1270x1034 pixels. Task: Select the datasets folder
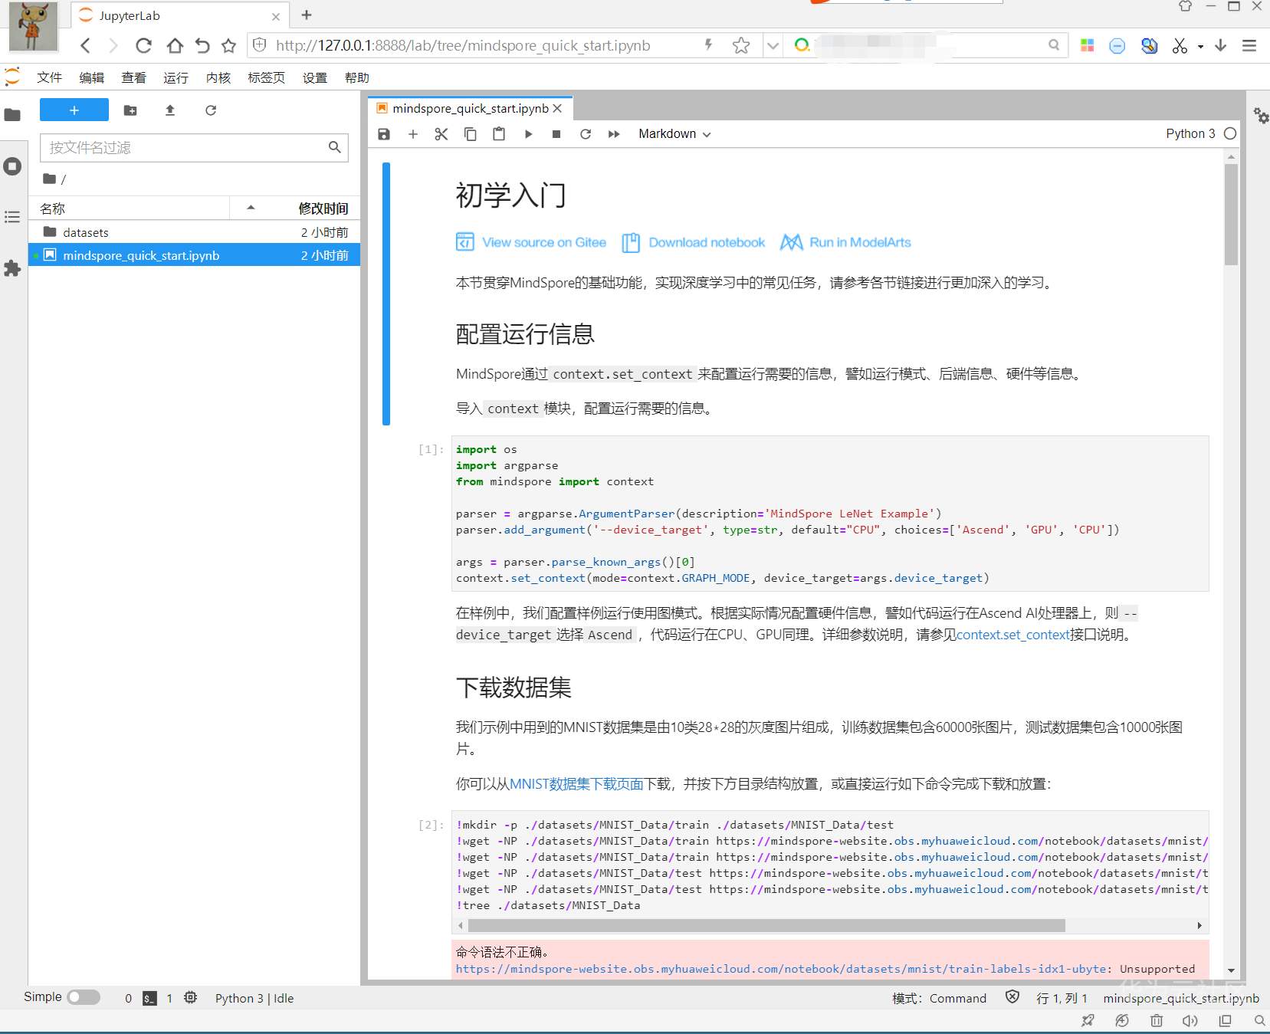point(194,232)
